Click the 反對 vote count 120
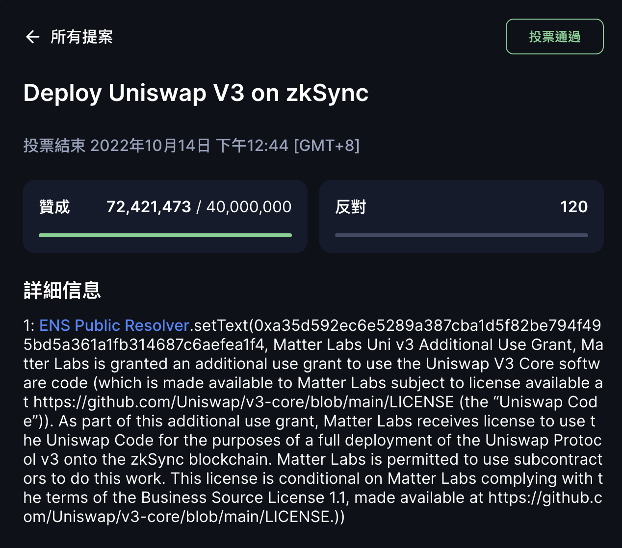Image resolution: width=622 pixels, height=548 pixels. 573,206
